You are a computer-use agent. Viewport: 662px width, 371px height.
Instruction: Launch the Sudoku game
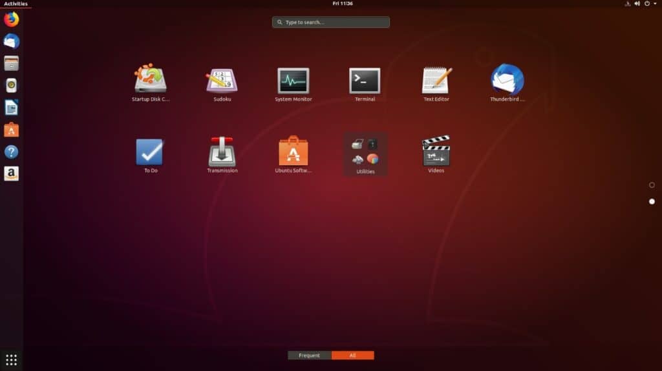222,80
